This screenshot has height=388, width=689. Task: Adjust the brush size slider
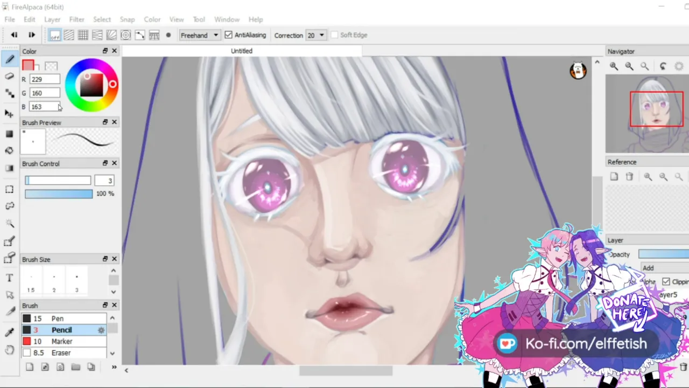pos(58,181)
